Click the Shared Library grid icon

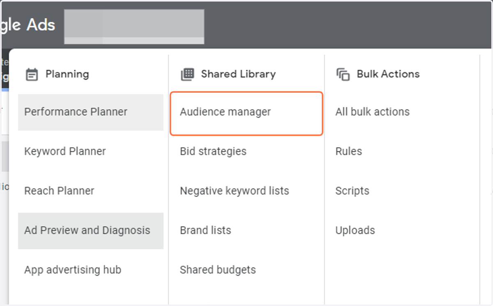(x=187, y=74)
